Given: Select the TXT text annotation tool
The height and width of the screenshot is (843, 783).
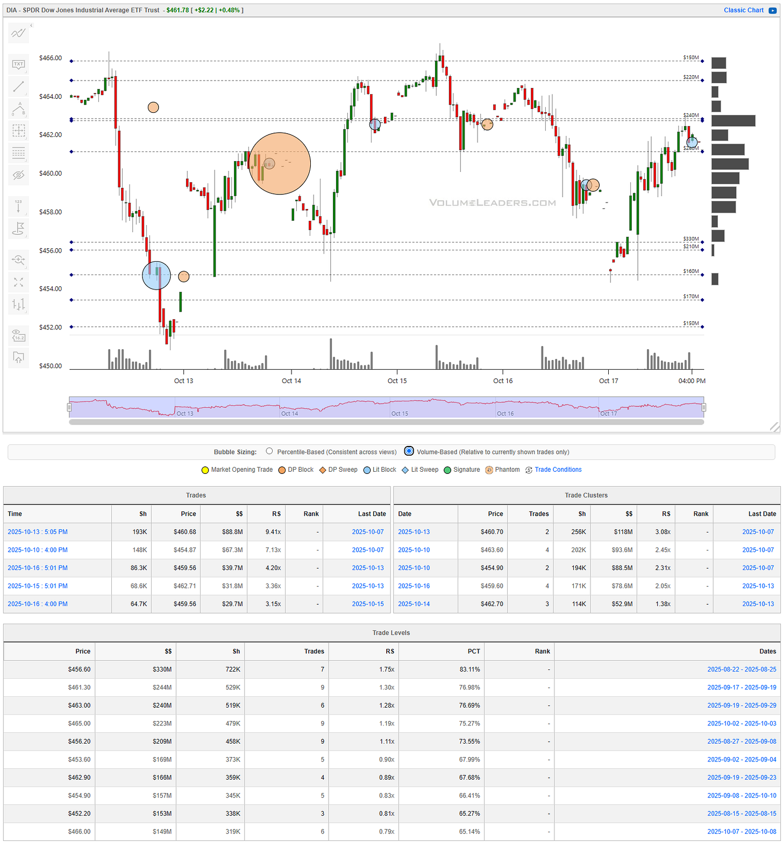Looking at the screenshot, I should 18,64.
